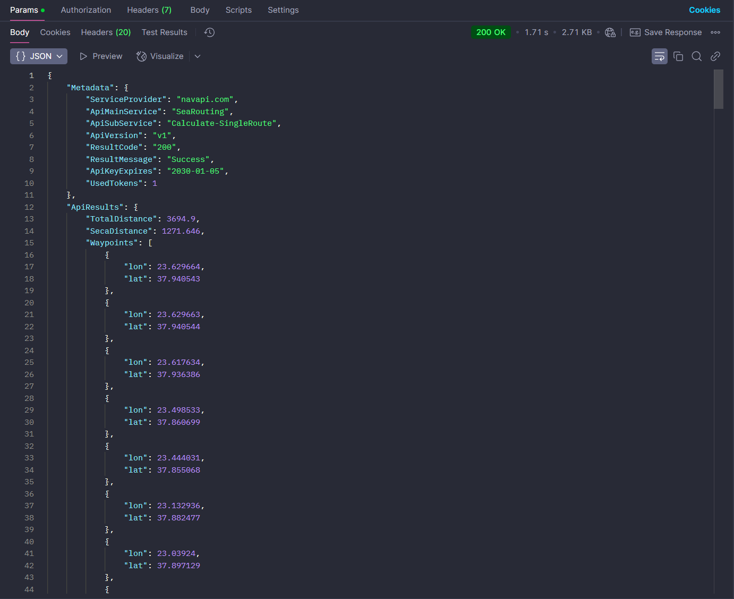Open the Scripts tab
Image resolution: width=734 pixels, height=599 pixels.
238,10
